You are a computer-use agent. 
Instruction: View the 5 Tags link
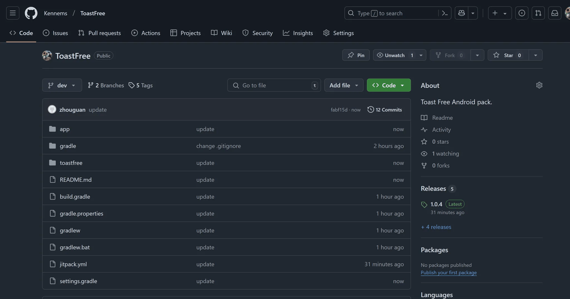141,85
